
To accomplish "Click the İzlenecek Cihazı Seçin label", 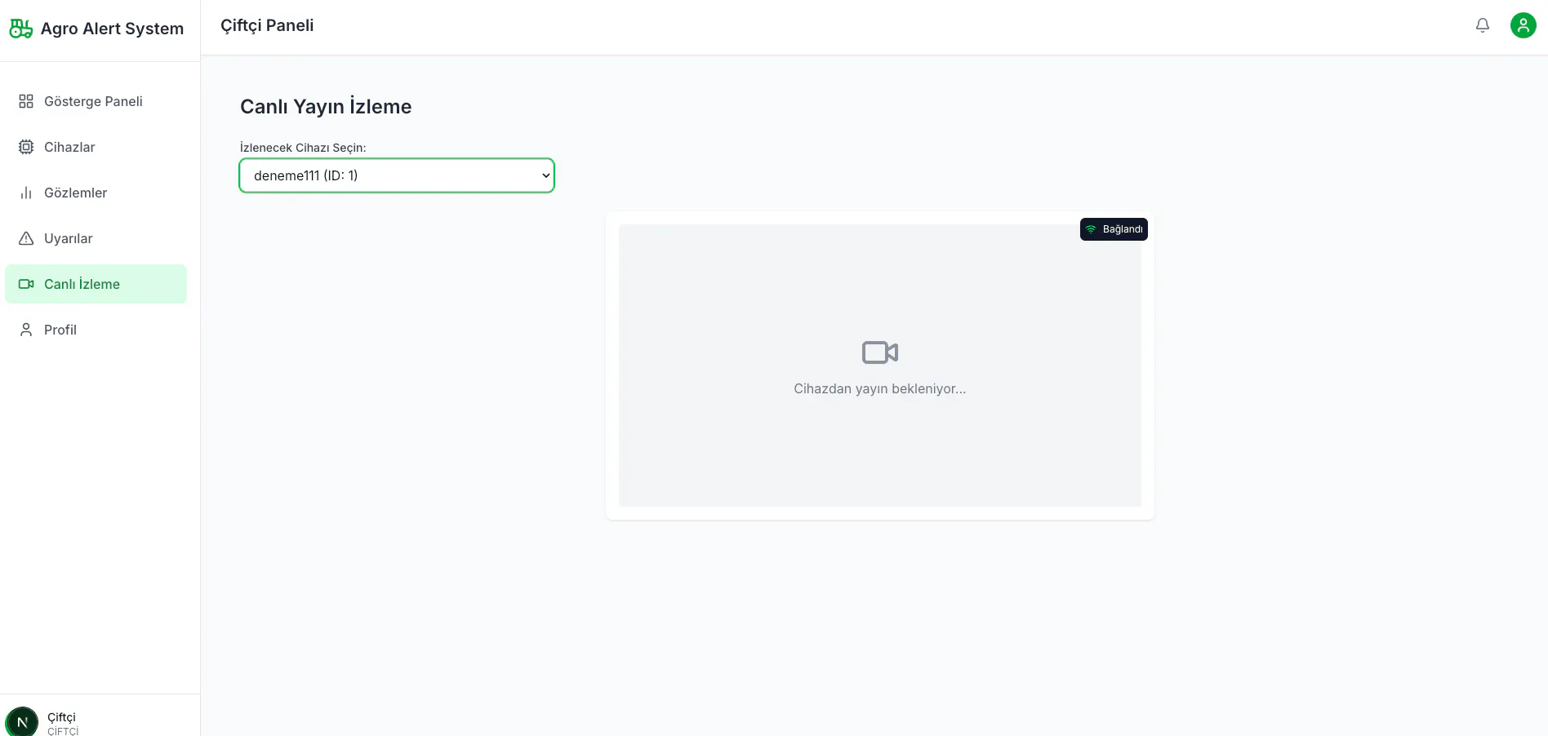I will [x=303, y=148].
